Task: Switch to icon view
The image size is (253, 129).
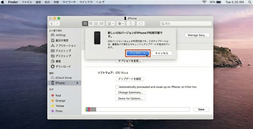Action: click(85, 24)
